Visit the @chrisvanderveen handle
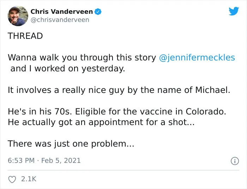The height and width of the screenshot is (189, 247). pos(60,20)
